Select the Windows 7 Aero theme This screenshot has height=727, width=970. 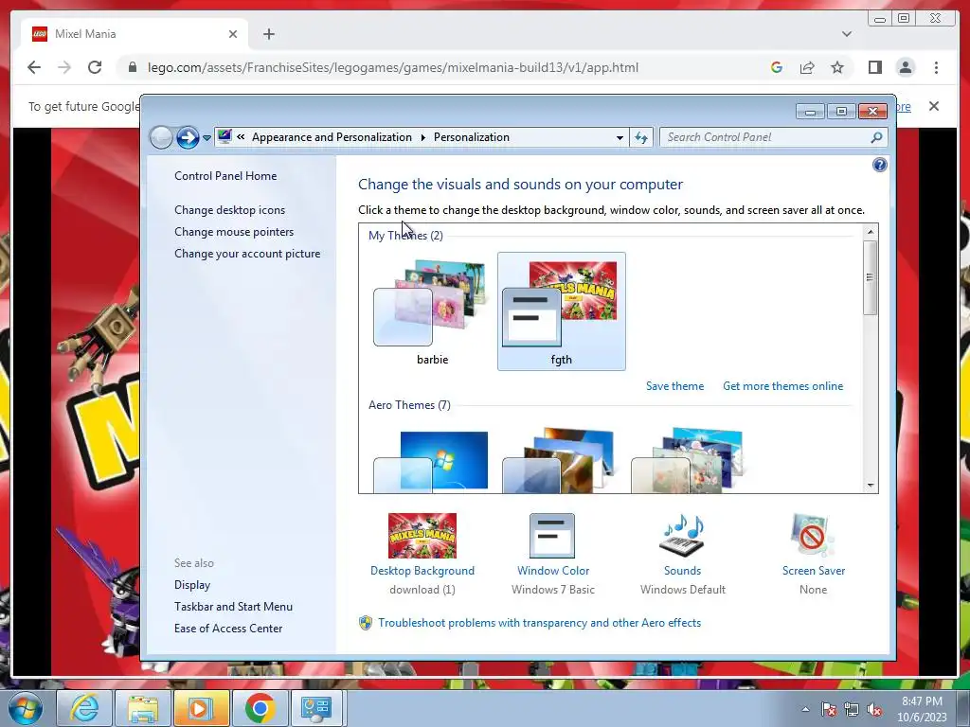tap(432, 461)
